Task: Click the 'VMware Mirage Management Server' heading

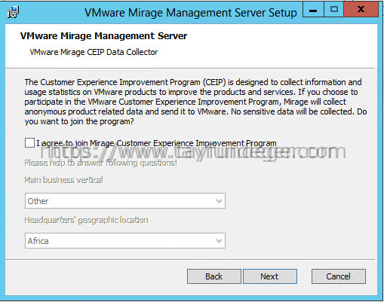Action: [103, 36]
